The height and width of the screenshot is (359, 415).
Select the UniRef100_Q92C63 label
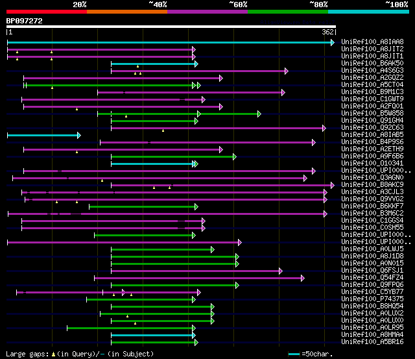pyautogui.click(x=372, y=128)
